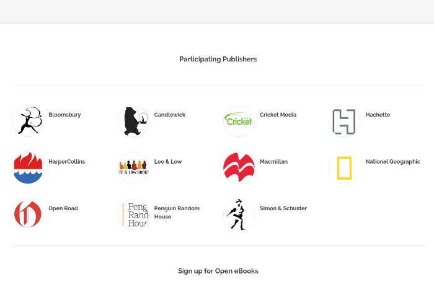Click the Candlewick bear logo
This screenshot has width=434, height=284.
pos(133,121)
